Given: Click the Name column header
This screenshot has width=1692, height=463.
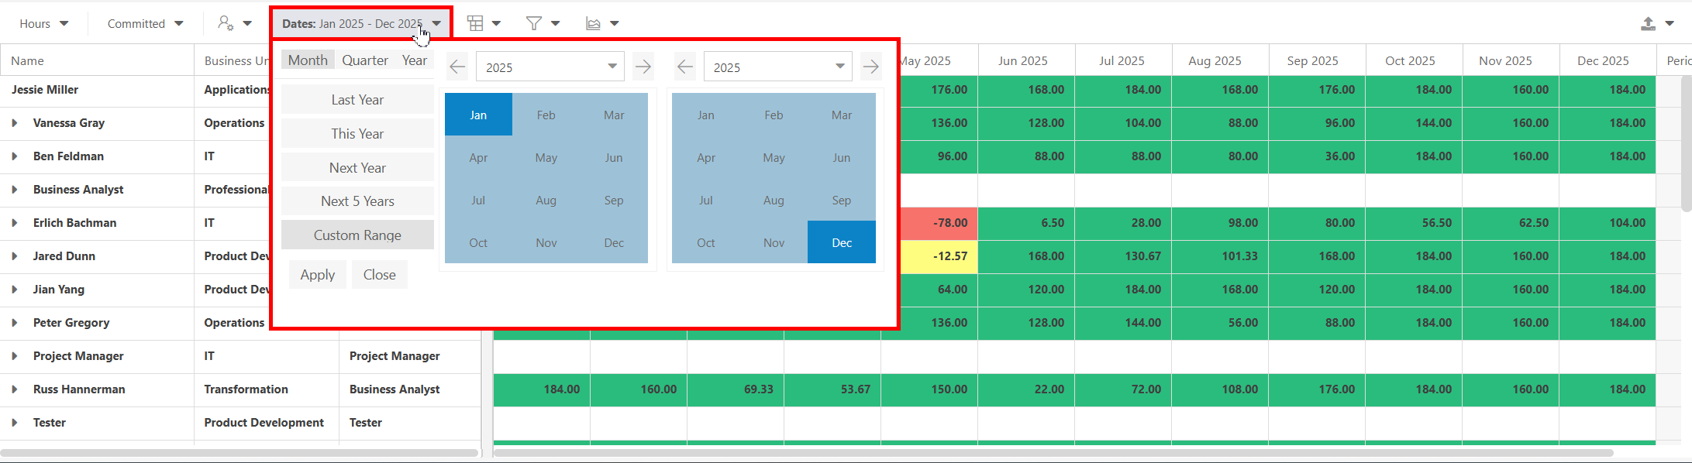Looking at the screenshot, I should [x=97, y=60].
